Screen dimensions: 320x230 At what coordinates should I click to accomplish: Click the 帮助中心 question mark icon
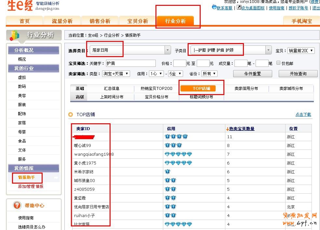[x=17, y=205]
